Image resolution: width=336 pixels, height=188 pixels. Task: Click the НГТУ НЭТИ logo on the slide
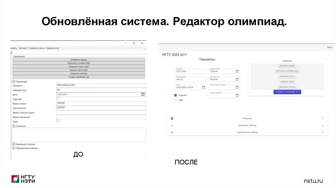pyautogui.click(x=23, y=179)
